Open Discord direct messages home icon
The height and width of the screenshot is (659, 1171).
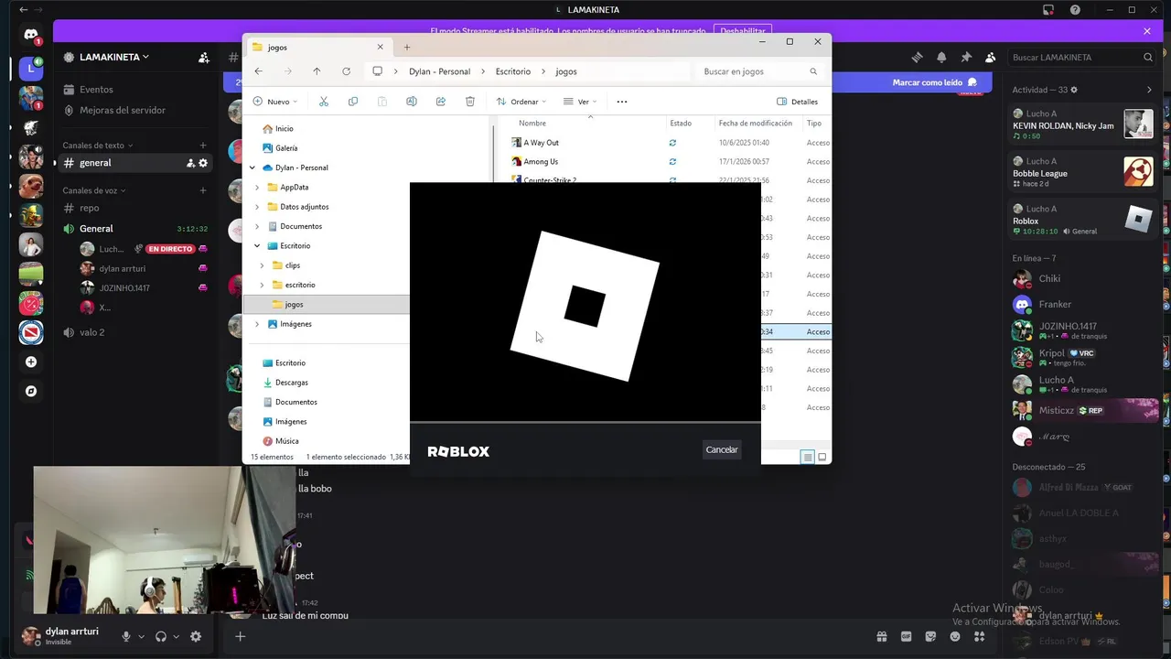click(x=31, y=37)
